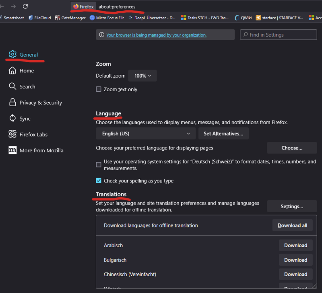
Task: Click the browser reload icon
Action: click(25, 6)
